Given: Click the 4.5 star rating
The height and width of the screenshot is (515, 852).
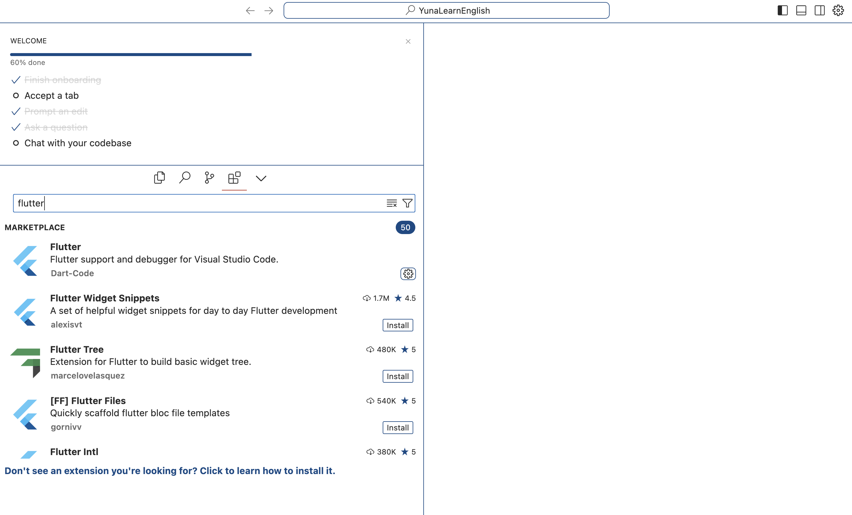Looking at the screenshot, I should pyautogui.click(x=405, y=298).
